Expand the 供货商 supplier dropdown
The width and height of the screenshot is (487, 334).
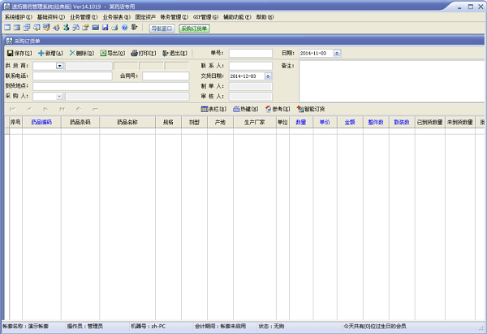click(60, 66)
